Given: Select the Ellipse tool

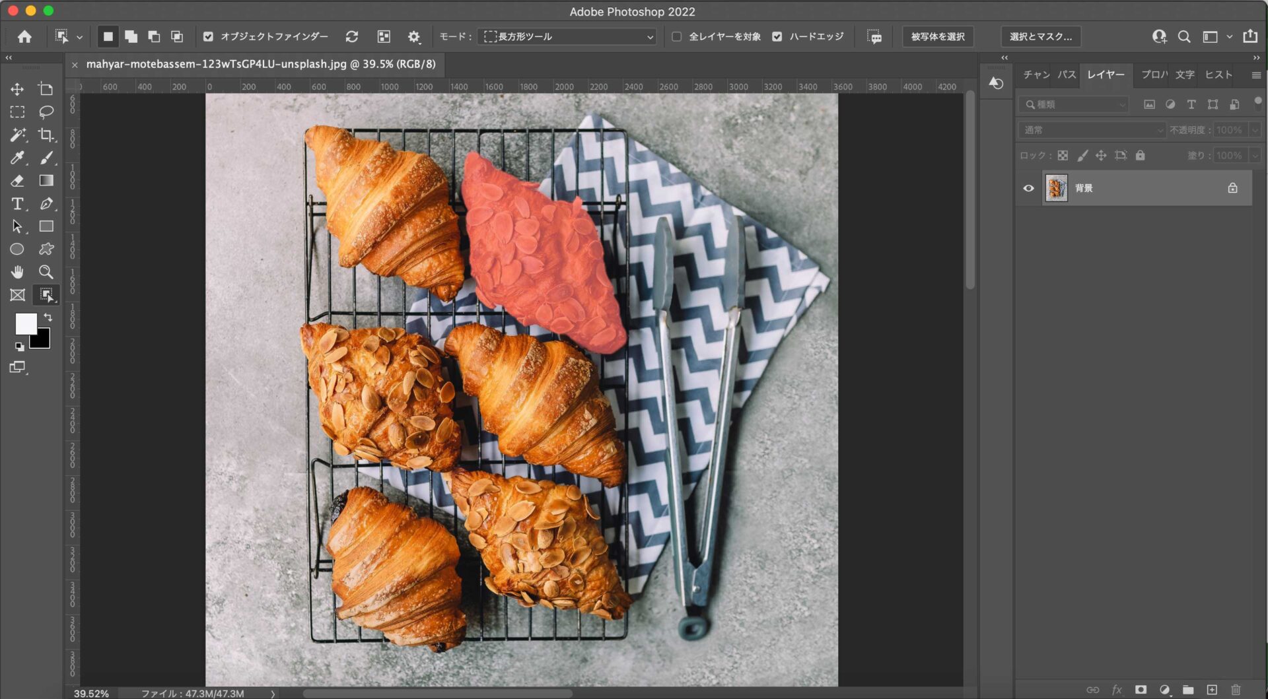Looking at the screenshot, I should coord(17,249).
